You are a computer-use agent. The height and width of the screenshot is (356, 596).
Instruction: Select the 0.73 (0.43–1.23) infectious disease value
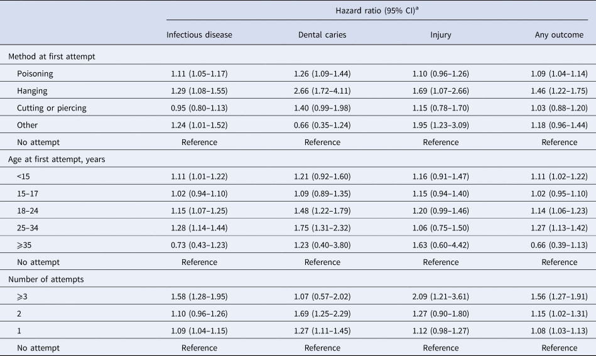point(199,245)
